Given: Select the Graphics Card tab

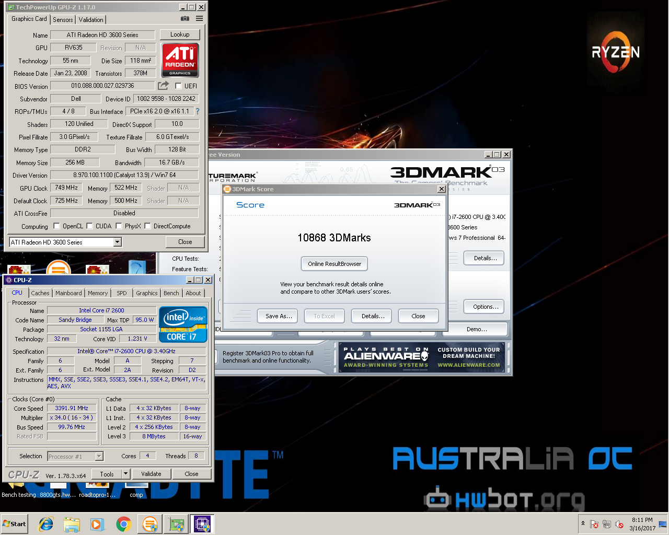Looking at the screenshot, I should point(29,19).
